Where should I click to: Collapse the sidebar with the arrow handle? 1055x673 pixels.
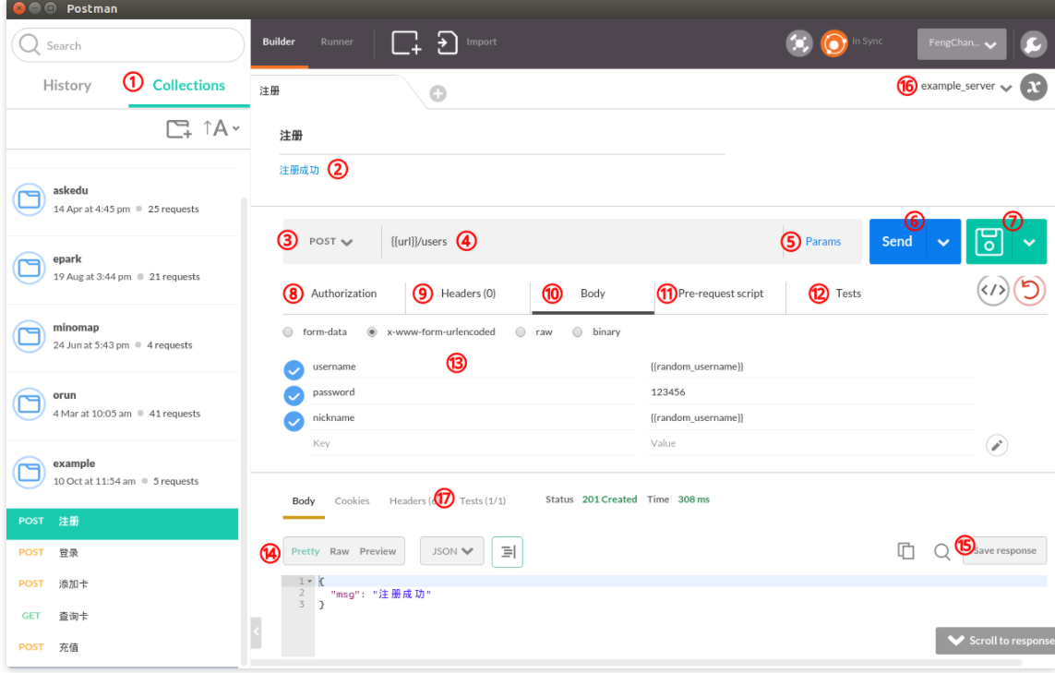click(256, 632)
